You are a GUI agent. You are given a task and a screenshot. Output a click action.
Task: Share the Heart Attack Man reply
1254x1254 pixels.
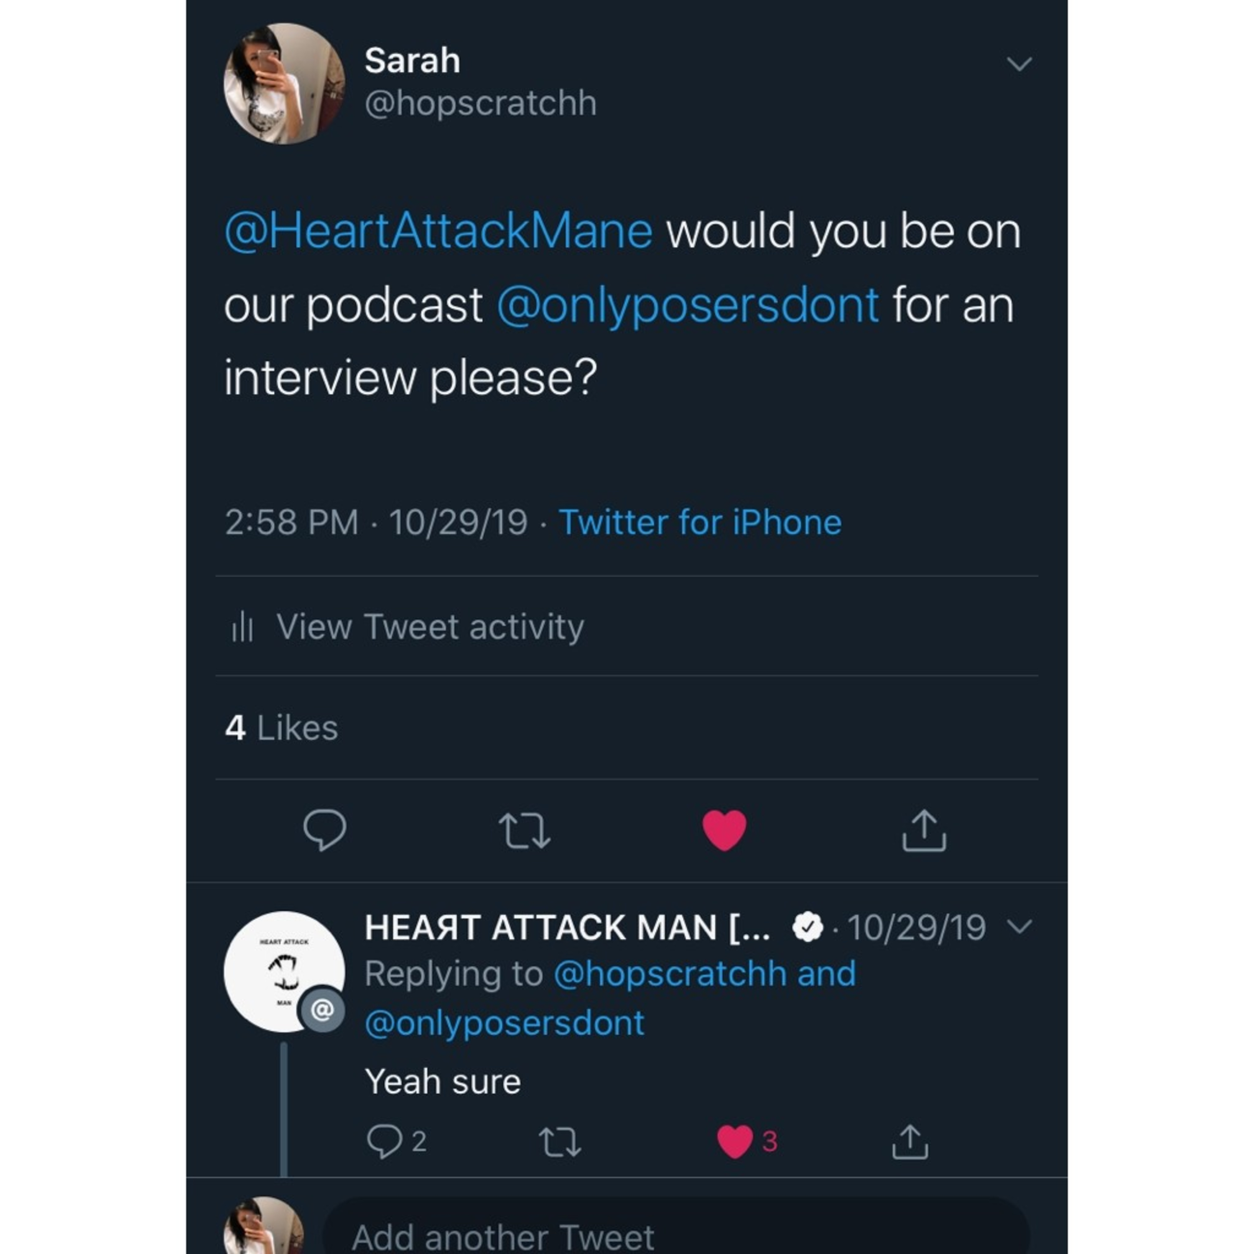[x=910, y=1142]
